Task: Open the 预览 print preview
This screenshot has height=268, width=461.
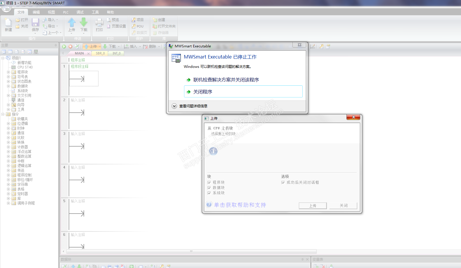Action: (x=113, y=20)
